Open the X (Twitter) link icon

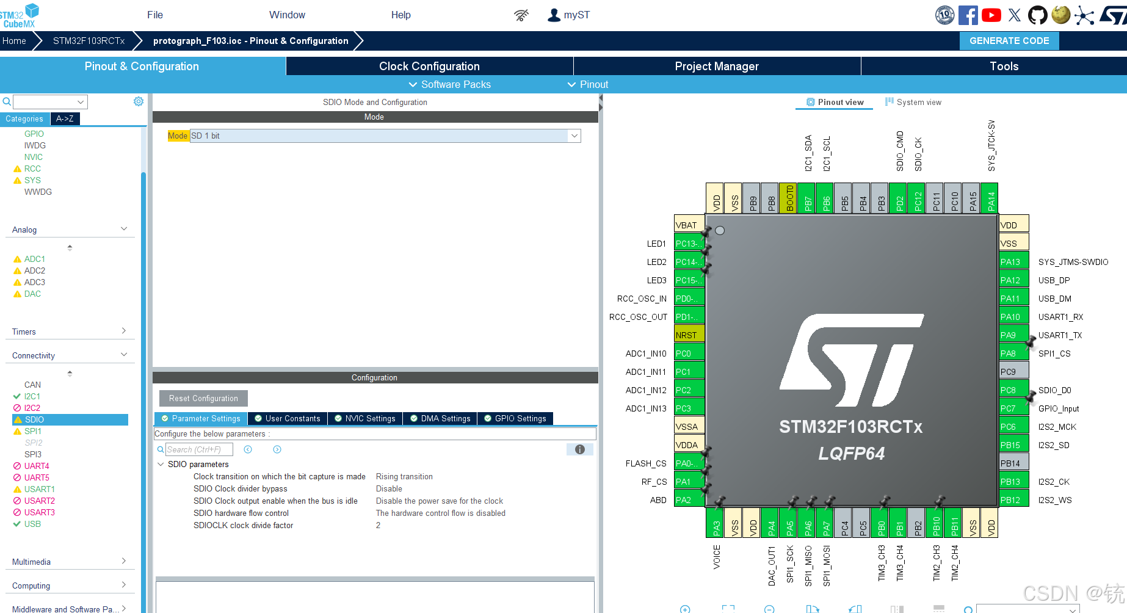coord(1014,15)
